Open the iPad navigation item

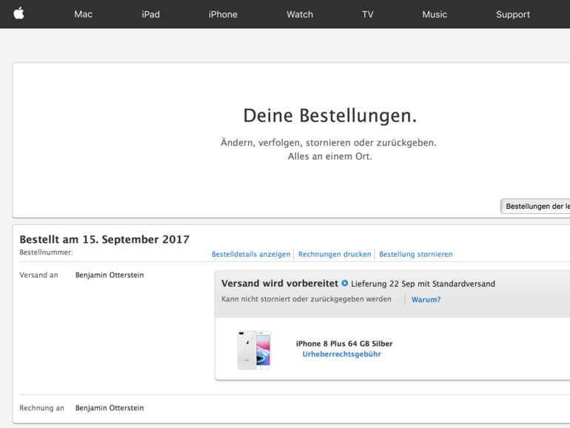[150, 14]
